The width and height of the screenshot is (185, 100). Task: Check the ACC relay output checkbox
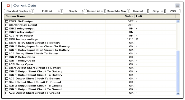click(7, 36)
